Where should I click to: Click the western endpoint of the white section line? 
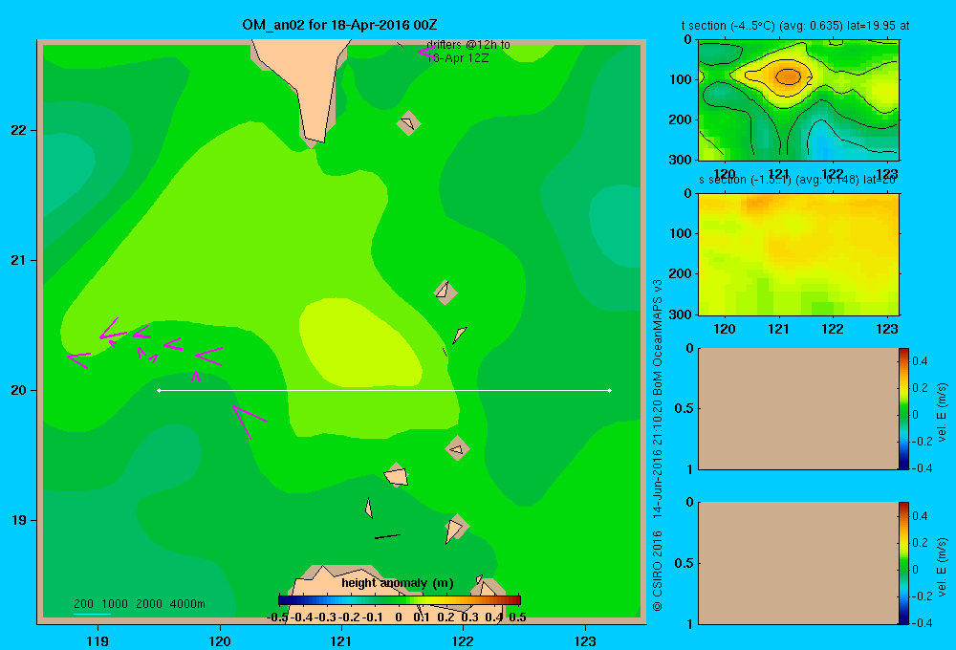[159, 390]
